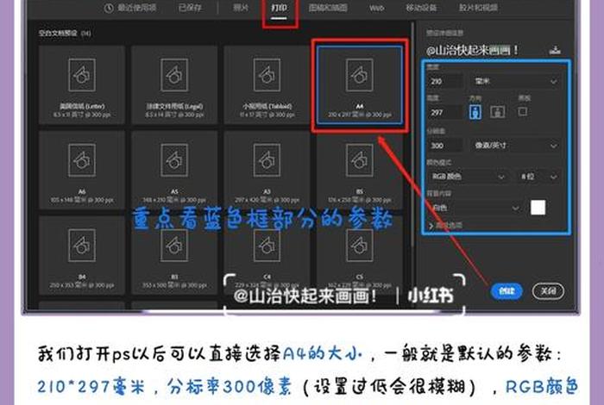Click the 关闭 (Close) button
The image size is (604, 405).
click(548, 291)
